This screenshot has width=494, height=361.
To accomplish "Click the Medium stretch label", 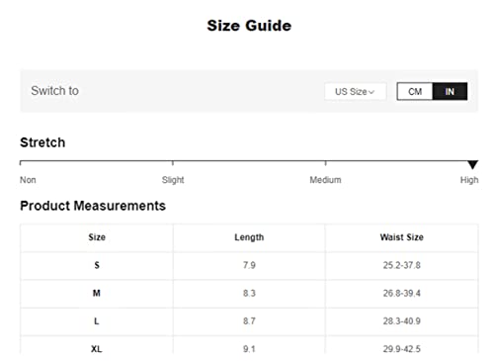I will point(325,180).
